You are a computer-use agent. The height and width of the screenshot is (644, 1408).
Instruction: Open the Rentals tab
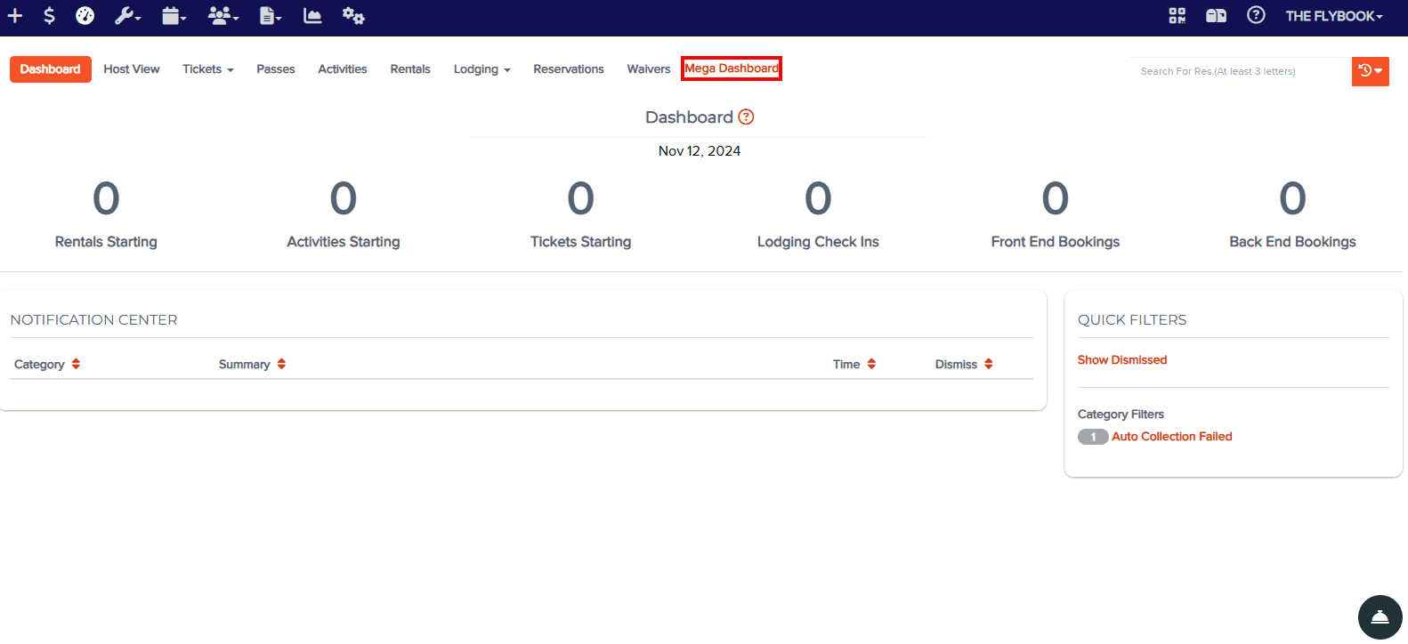pyautogui.click(x=410, y=69)
